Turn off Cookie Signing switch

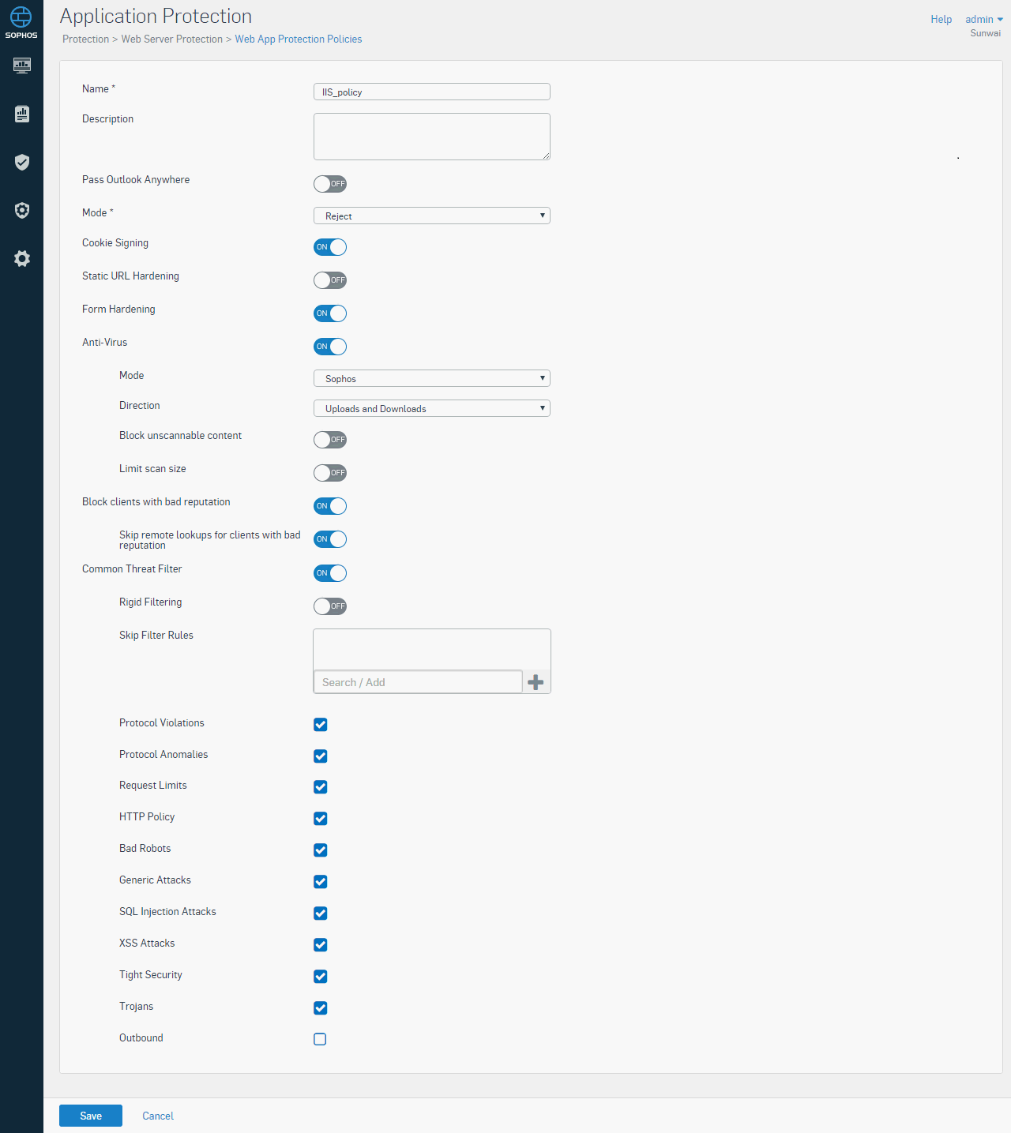tap(330, 247)
